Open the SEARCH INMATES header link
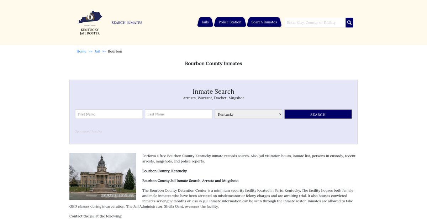The width and height of the screenshot is (427, 220). coord(127,23)
